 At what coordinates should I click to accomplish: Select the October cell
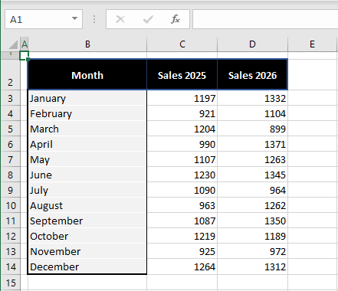point(87,236)
